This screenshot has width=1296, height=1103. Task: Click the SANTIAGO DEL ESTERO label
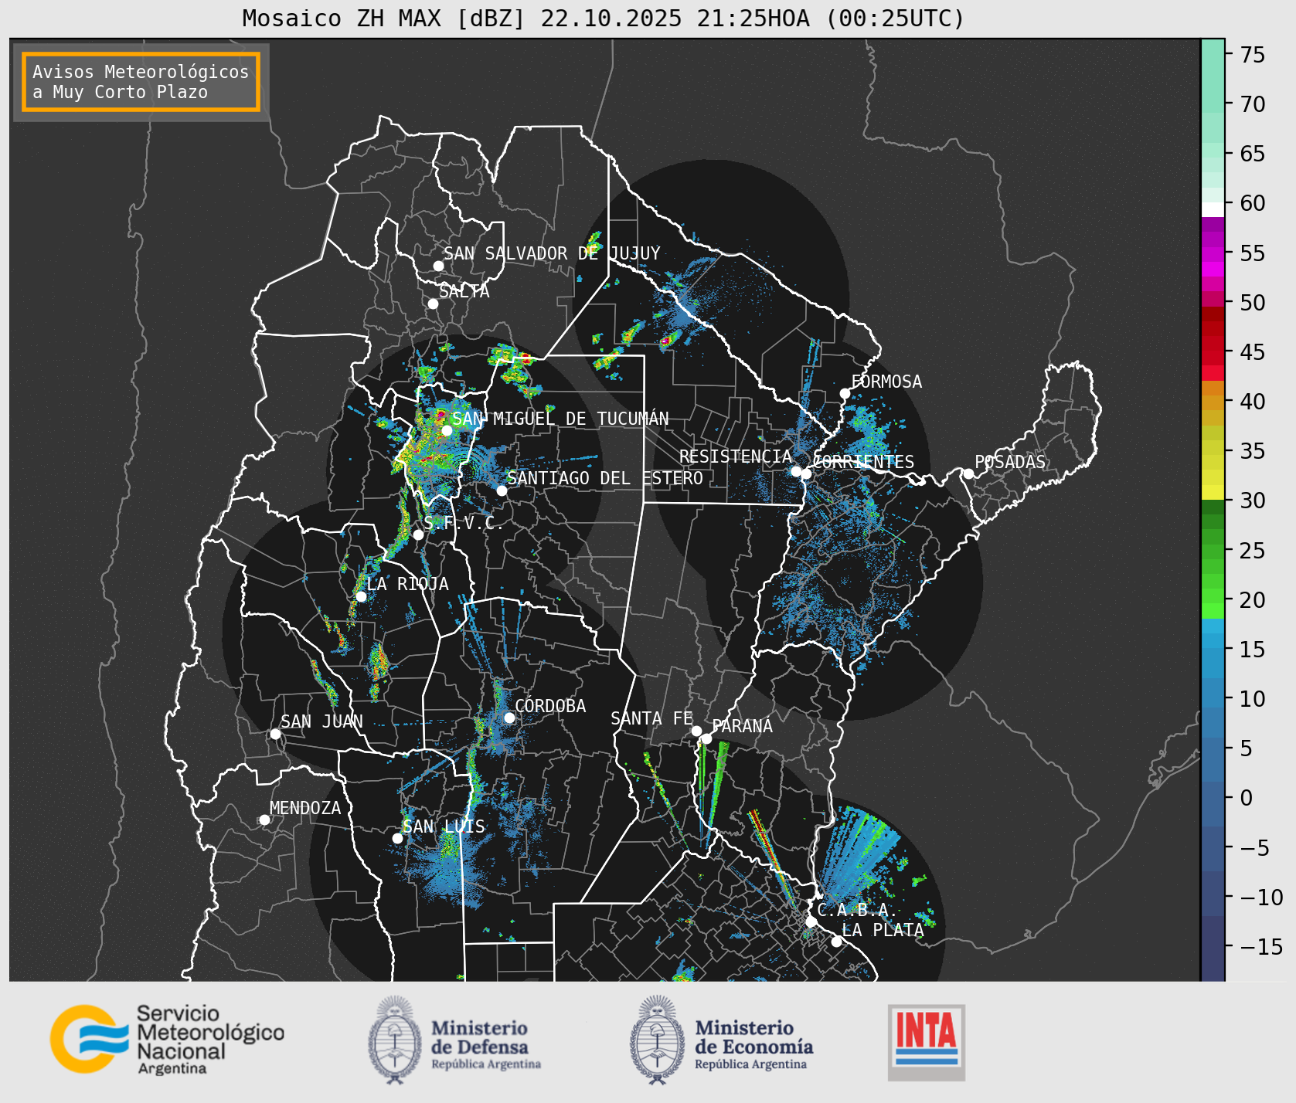(x=605, y=478)
